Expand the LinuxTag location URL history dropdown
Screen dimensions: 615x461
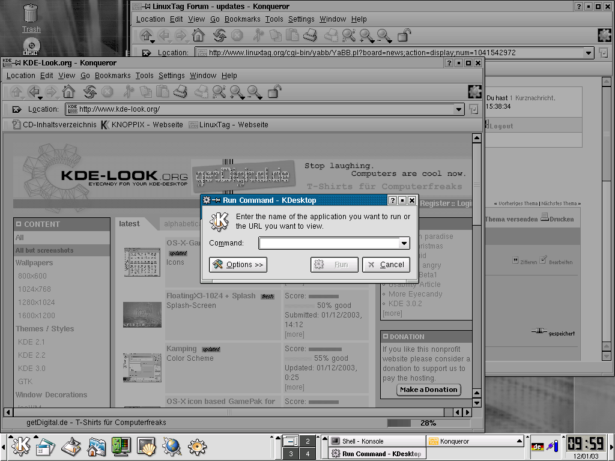[589, 53]
